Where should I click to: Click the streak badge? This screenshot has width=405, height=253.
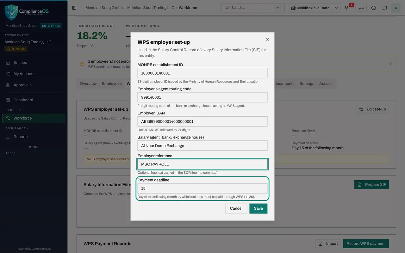coord(16,49)
